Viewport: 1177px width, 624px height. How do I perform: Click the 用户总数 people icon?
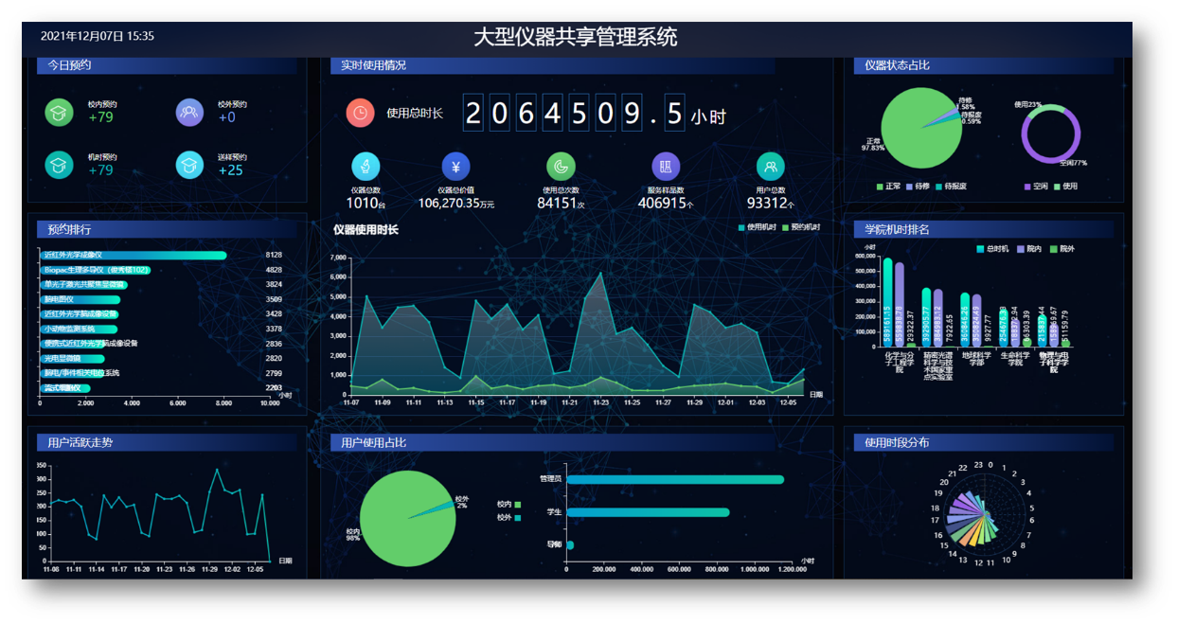(771, 167)
